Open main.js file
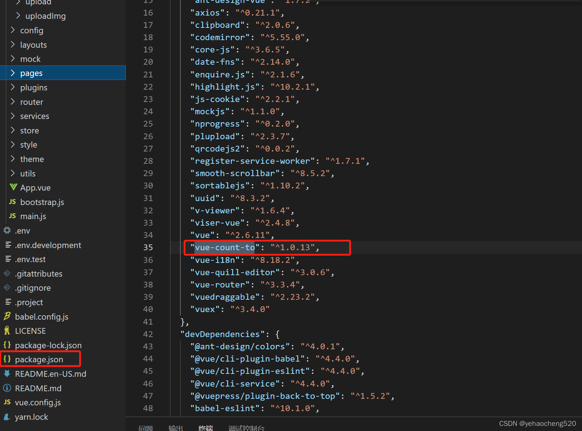This screenshot has width=582, height=431. (x=33, y=216)
